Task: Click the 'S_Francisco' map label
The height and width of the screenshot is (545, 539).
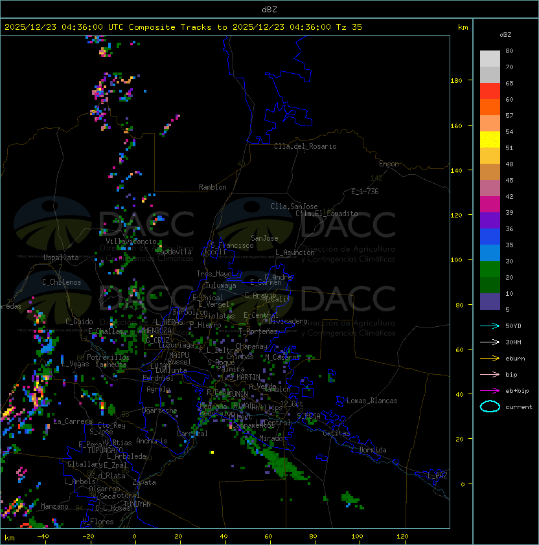Action: (232, 245)
